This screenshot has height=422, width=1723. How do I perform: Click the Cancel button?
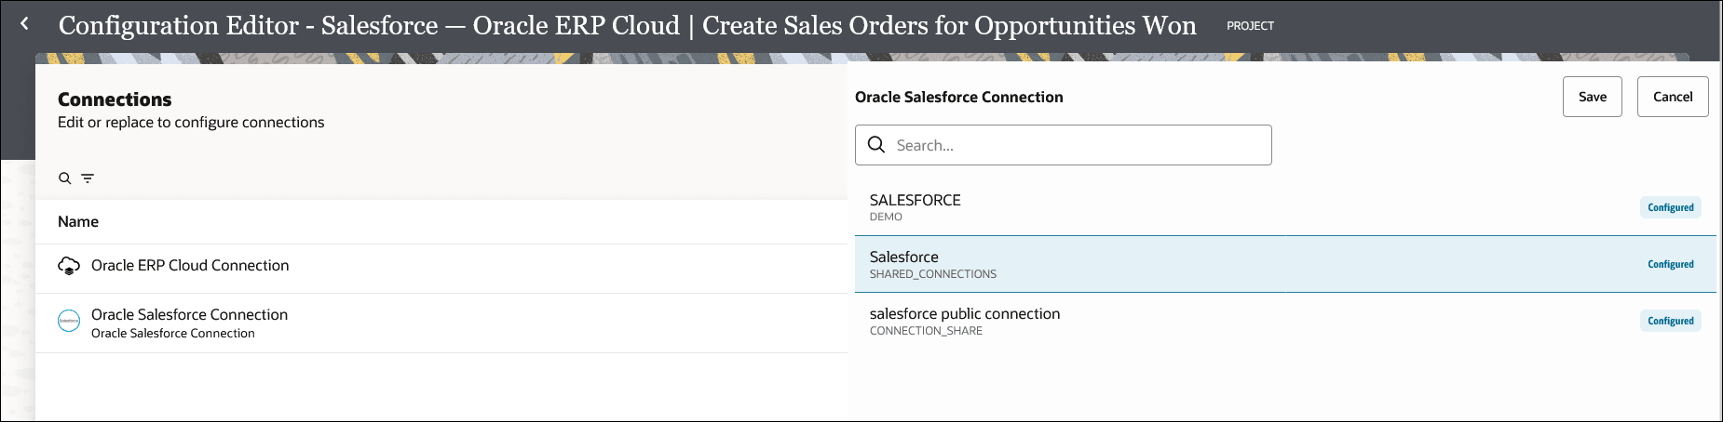[x=1672, y=97]
